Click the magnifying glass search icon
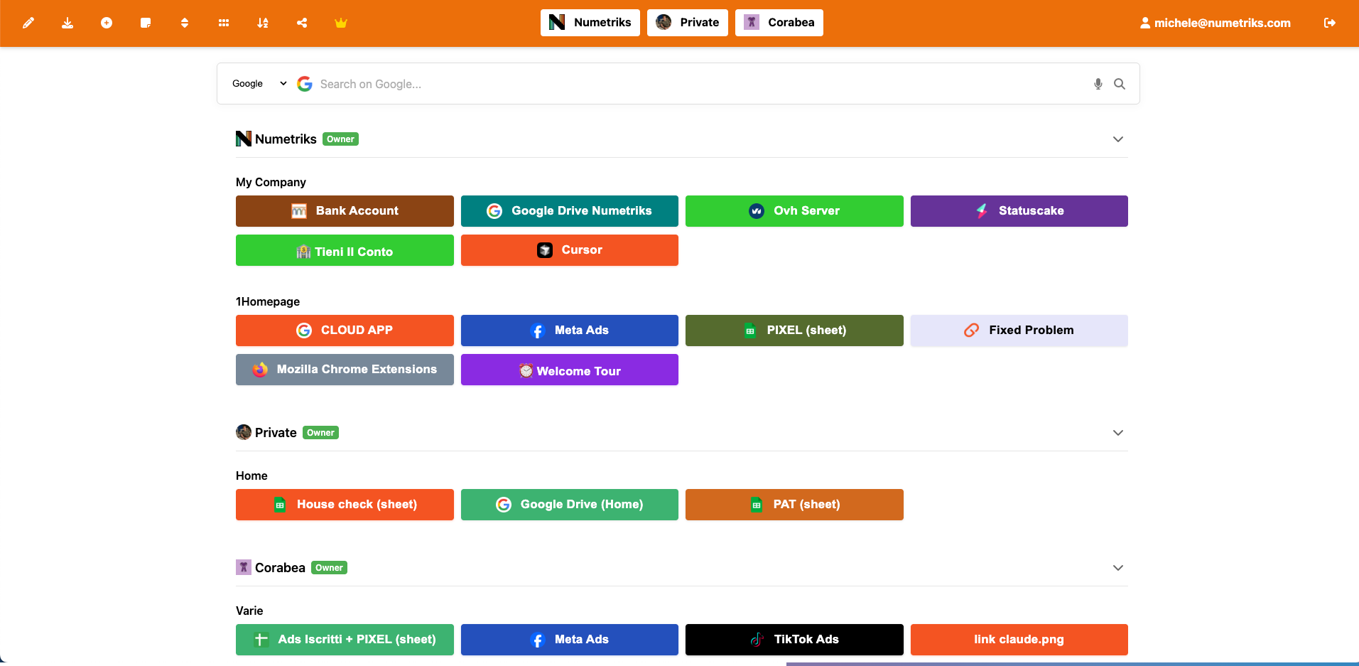This screenshot has height=666, width=1359. 1120,84
